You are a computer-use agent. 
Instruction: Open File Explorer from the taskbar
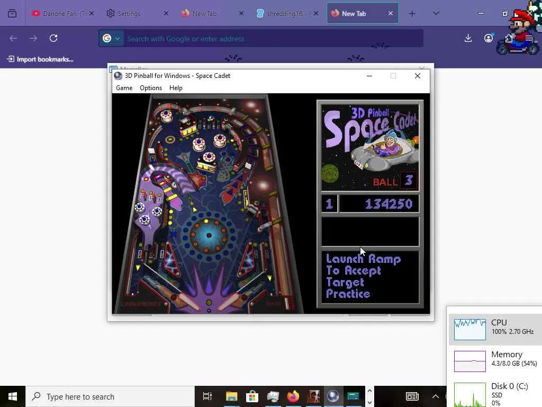click(x=232, y=396)
